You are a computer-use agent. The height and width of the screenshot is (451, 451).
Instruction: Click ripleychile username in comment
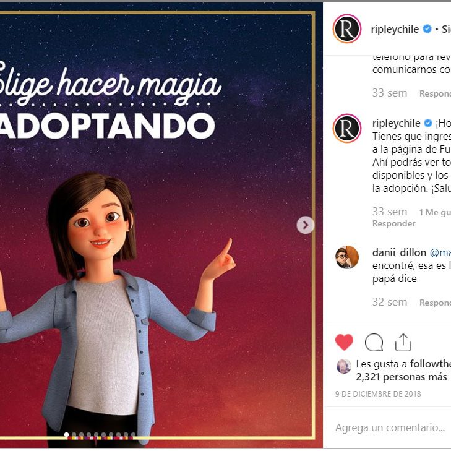pos(396,123)
